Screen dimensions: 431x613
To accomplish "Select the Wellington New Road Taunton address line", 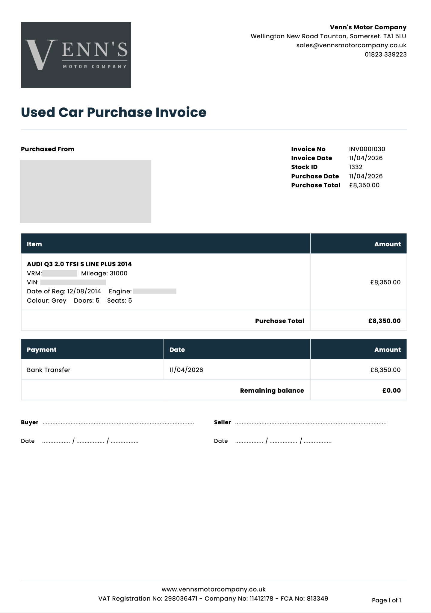I will (x=328, y=37).
